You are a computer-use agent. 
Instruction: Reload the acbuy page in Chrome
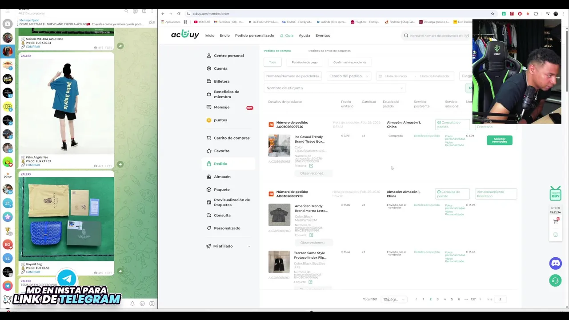179,14
